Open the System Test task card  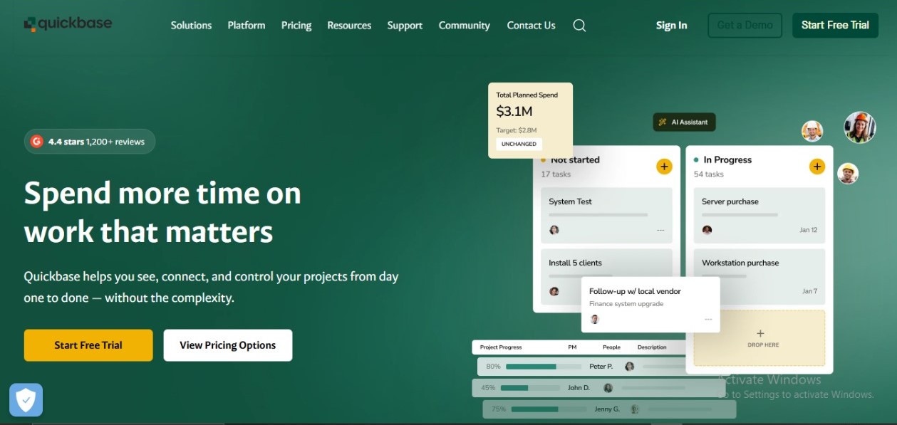tap(606, 215)
